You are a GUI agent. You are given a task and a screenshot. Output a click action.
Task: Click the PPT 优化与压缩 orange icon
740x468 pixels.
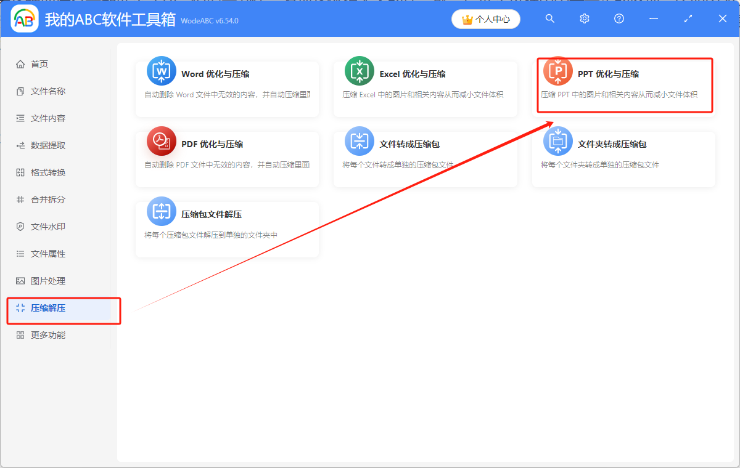pos(557,72)
